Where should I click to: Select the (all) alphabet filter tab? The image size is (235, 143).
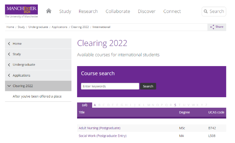point(84,105)
